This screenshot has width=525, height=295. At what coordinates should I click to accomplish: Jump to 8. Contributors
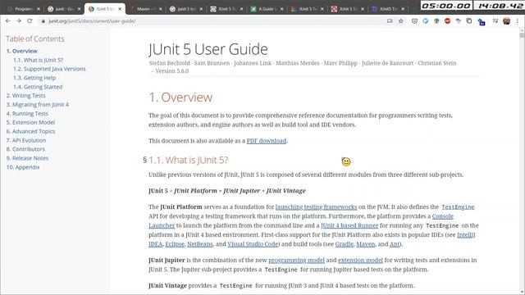pos(25,149)
